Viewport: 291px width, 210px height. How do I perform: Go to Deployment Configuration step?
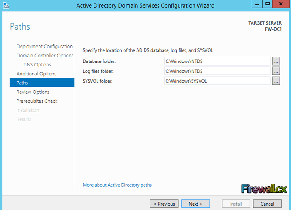click(44, 46)
